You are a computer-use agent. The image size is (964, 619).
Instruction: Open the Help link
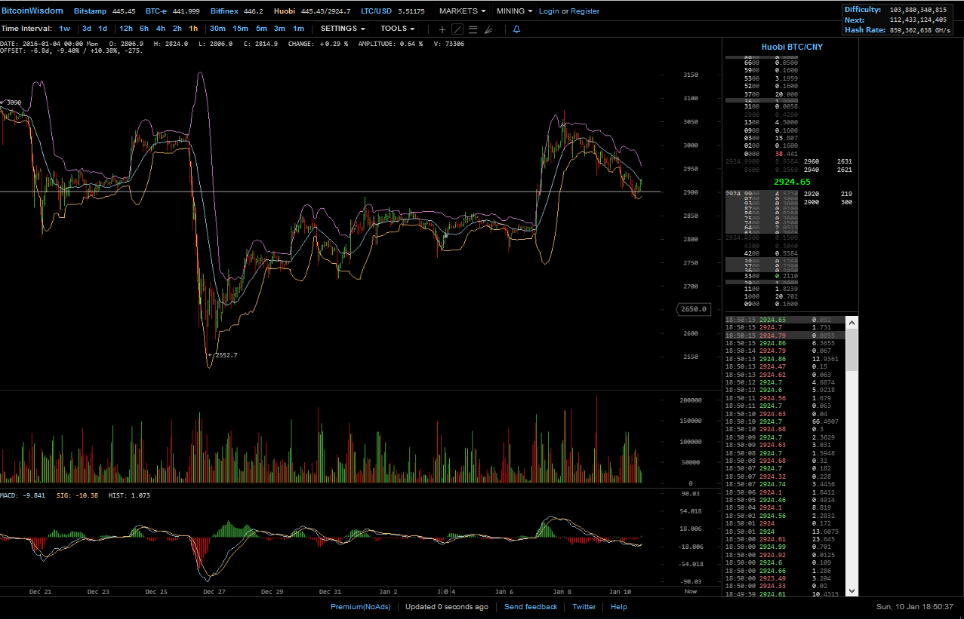[619, 607]
